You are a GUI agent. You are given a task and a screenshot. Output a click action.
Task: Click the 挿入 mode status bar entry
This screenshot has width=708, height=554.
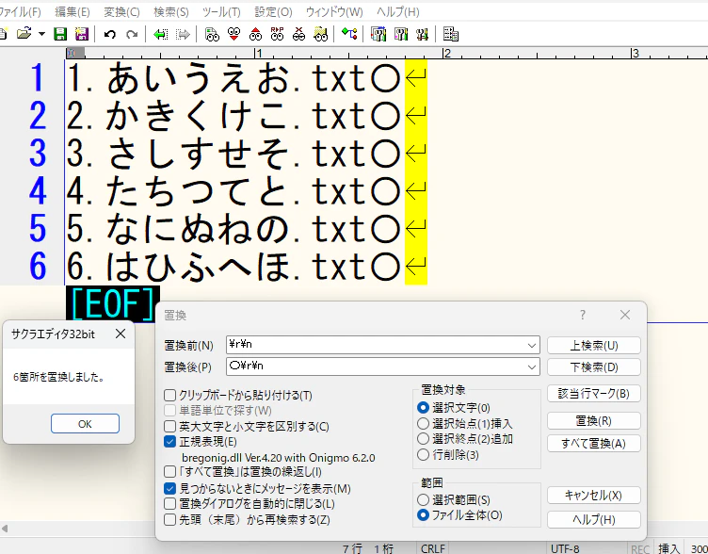[x=668, y=548]
